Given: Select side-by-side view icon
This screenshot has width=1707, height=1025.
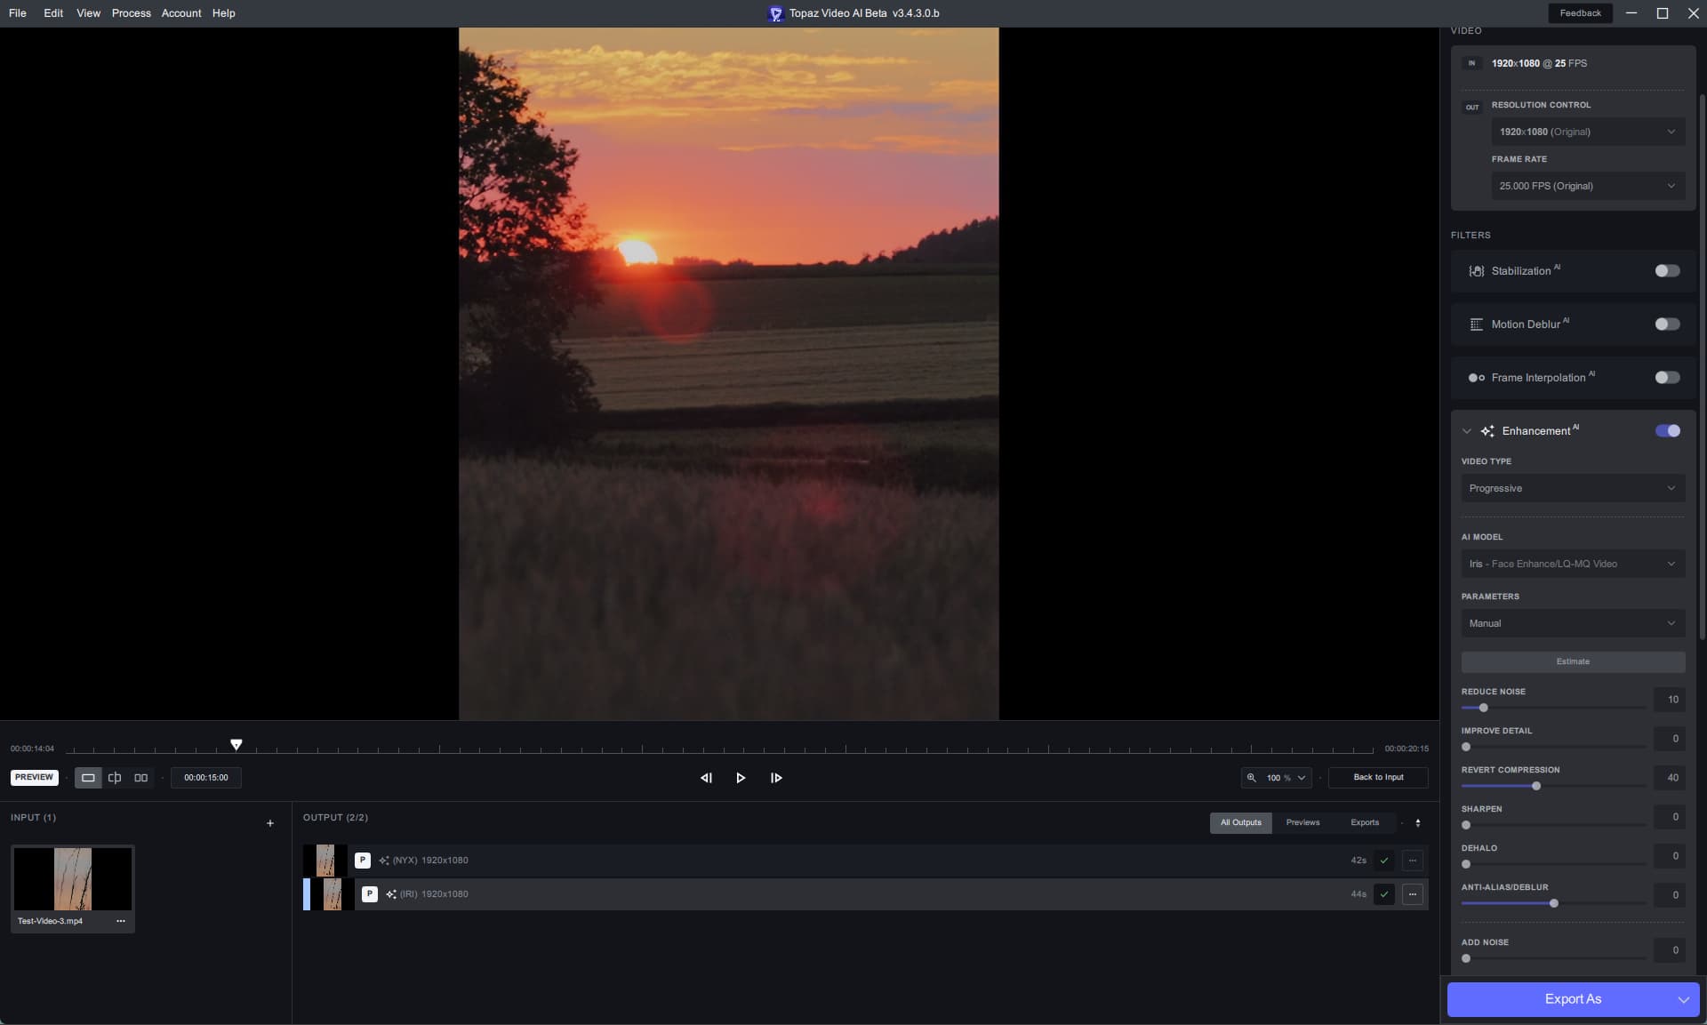Looking at the screenshot, I should click(140, 778).
